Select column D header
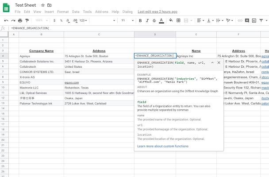The height and width of the screenshot is (177, 269). tap(155, 35)
